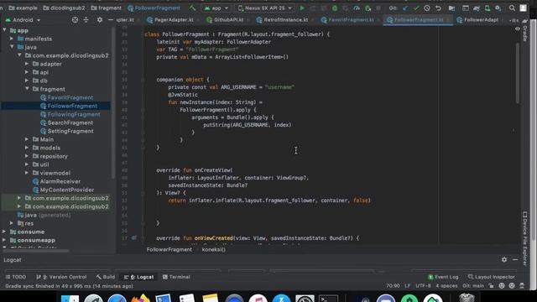Expand the viewmodel folder arrow
537x302 pixels.
tap(27, 173)
